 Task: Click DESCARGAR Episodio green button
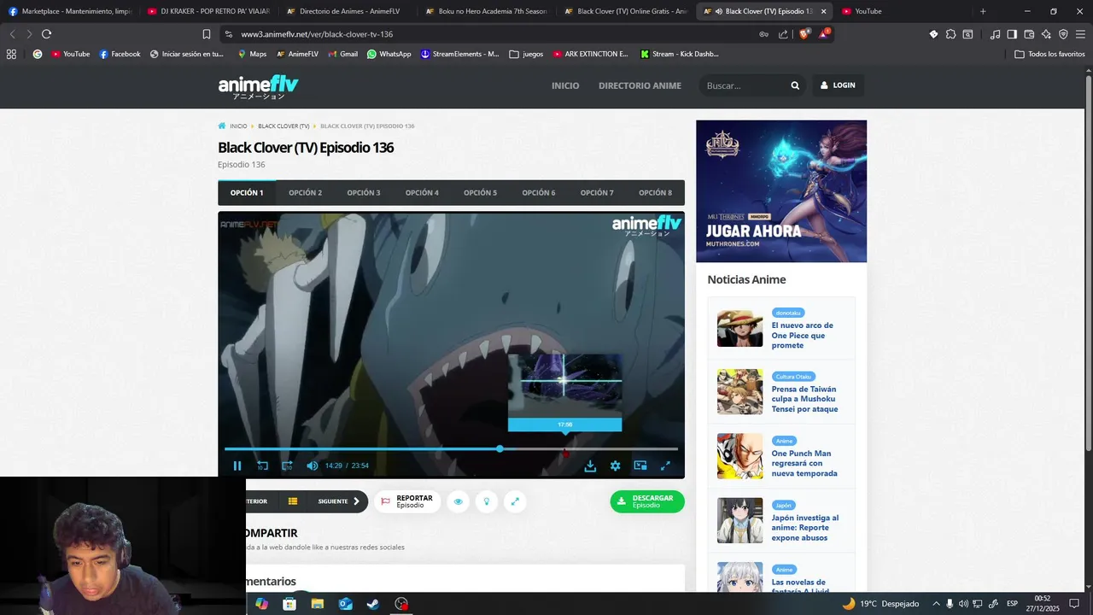pos(647,501)
